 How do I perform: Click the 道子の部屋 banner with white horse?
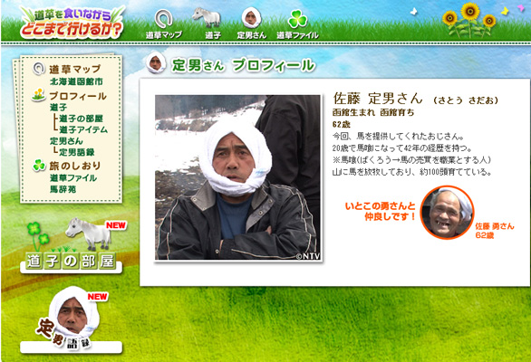click(x=71, y=245)
